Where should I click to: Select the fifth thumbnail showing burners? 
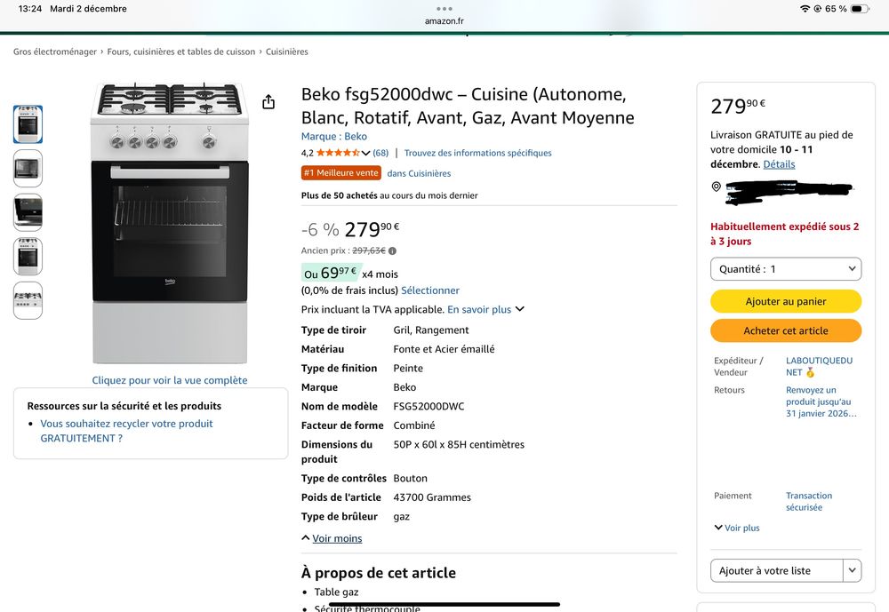pos(28,300)
